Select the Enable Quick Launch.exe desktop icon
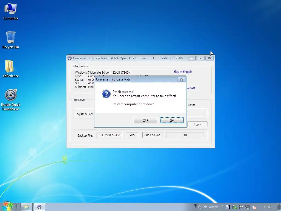281x211 pixels. (11, 99)
